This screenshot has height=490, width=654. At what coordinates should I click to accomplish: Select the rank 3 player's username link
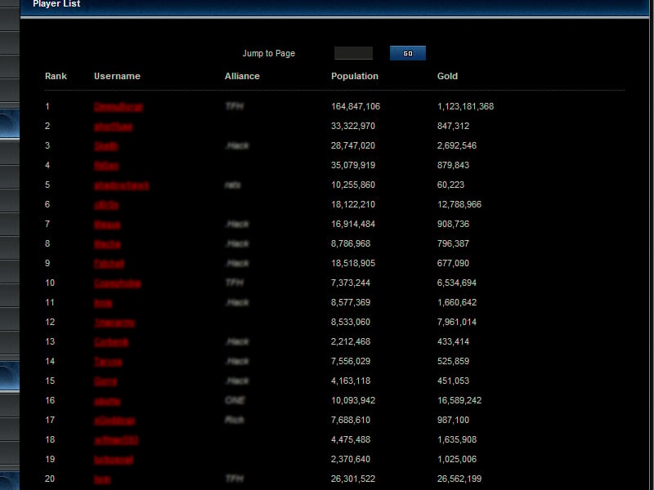106,146
